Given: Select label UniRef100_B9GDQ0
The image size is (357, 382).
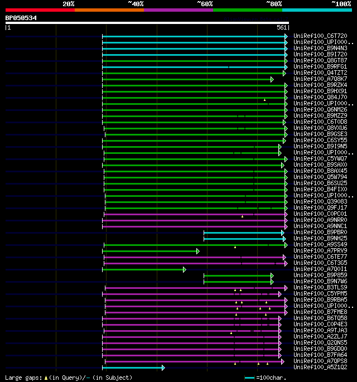Looking at the screenshot, I should pyautogui.click(x=320, y=349).
